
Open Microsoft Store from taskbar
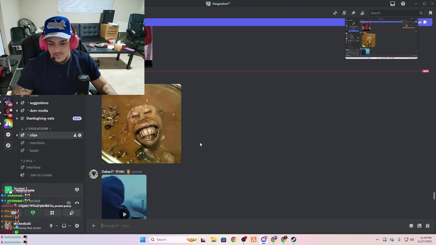(223, 240)
